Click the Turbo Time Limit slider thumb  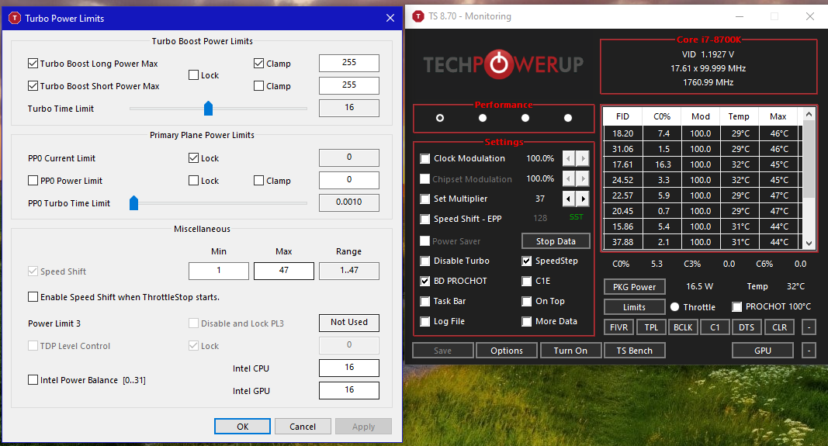point(208,108)
